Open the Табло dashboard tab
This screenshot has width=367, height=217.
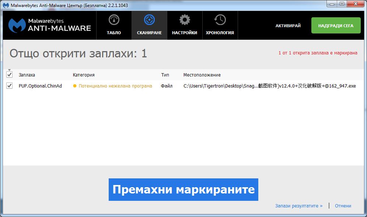114,25
